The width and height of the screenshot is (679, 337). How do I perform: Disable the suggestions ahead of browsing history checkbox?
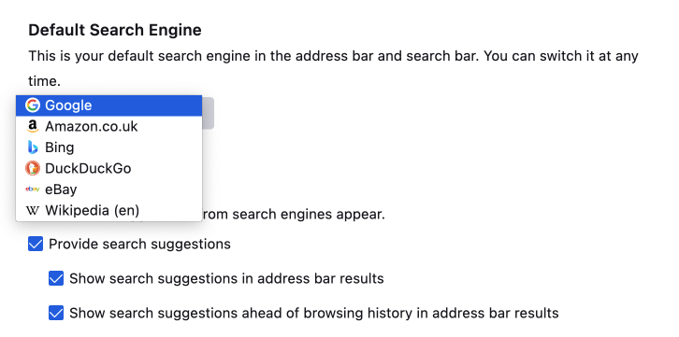[56, 313]
